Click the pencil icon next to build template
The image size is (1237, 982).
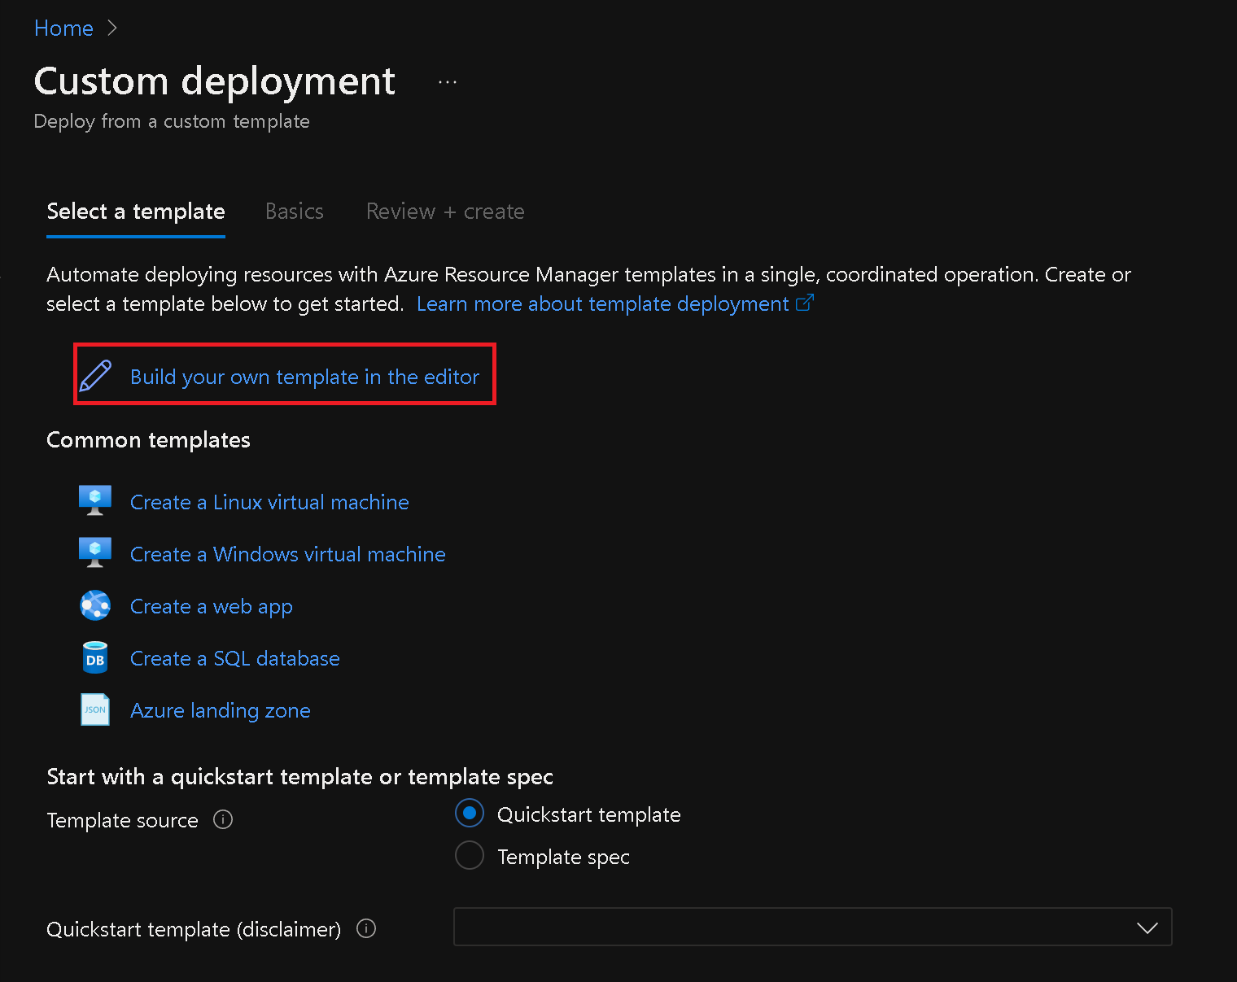pos(97,375)
